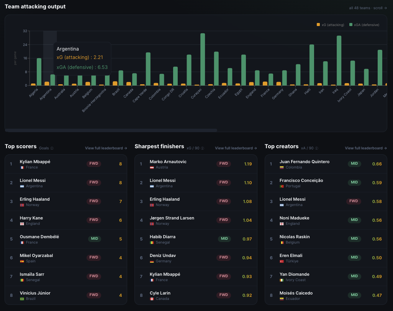Screen dimensions: 393x311
Task: Click FWD badge on Lionel Messi creators row
Action: [x=354, y=201]
